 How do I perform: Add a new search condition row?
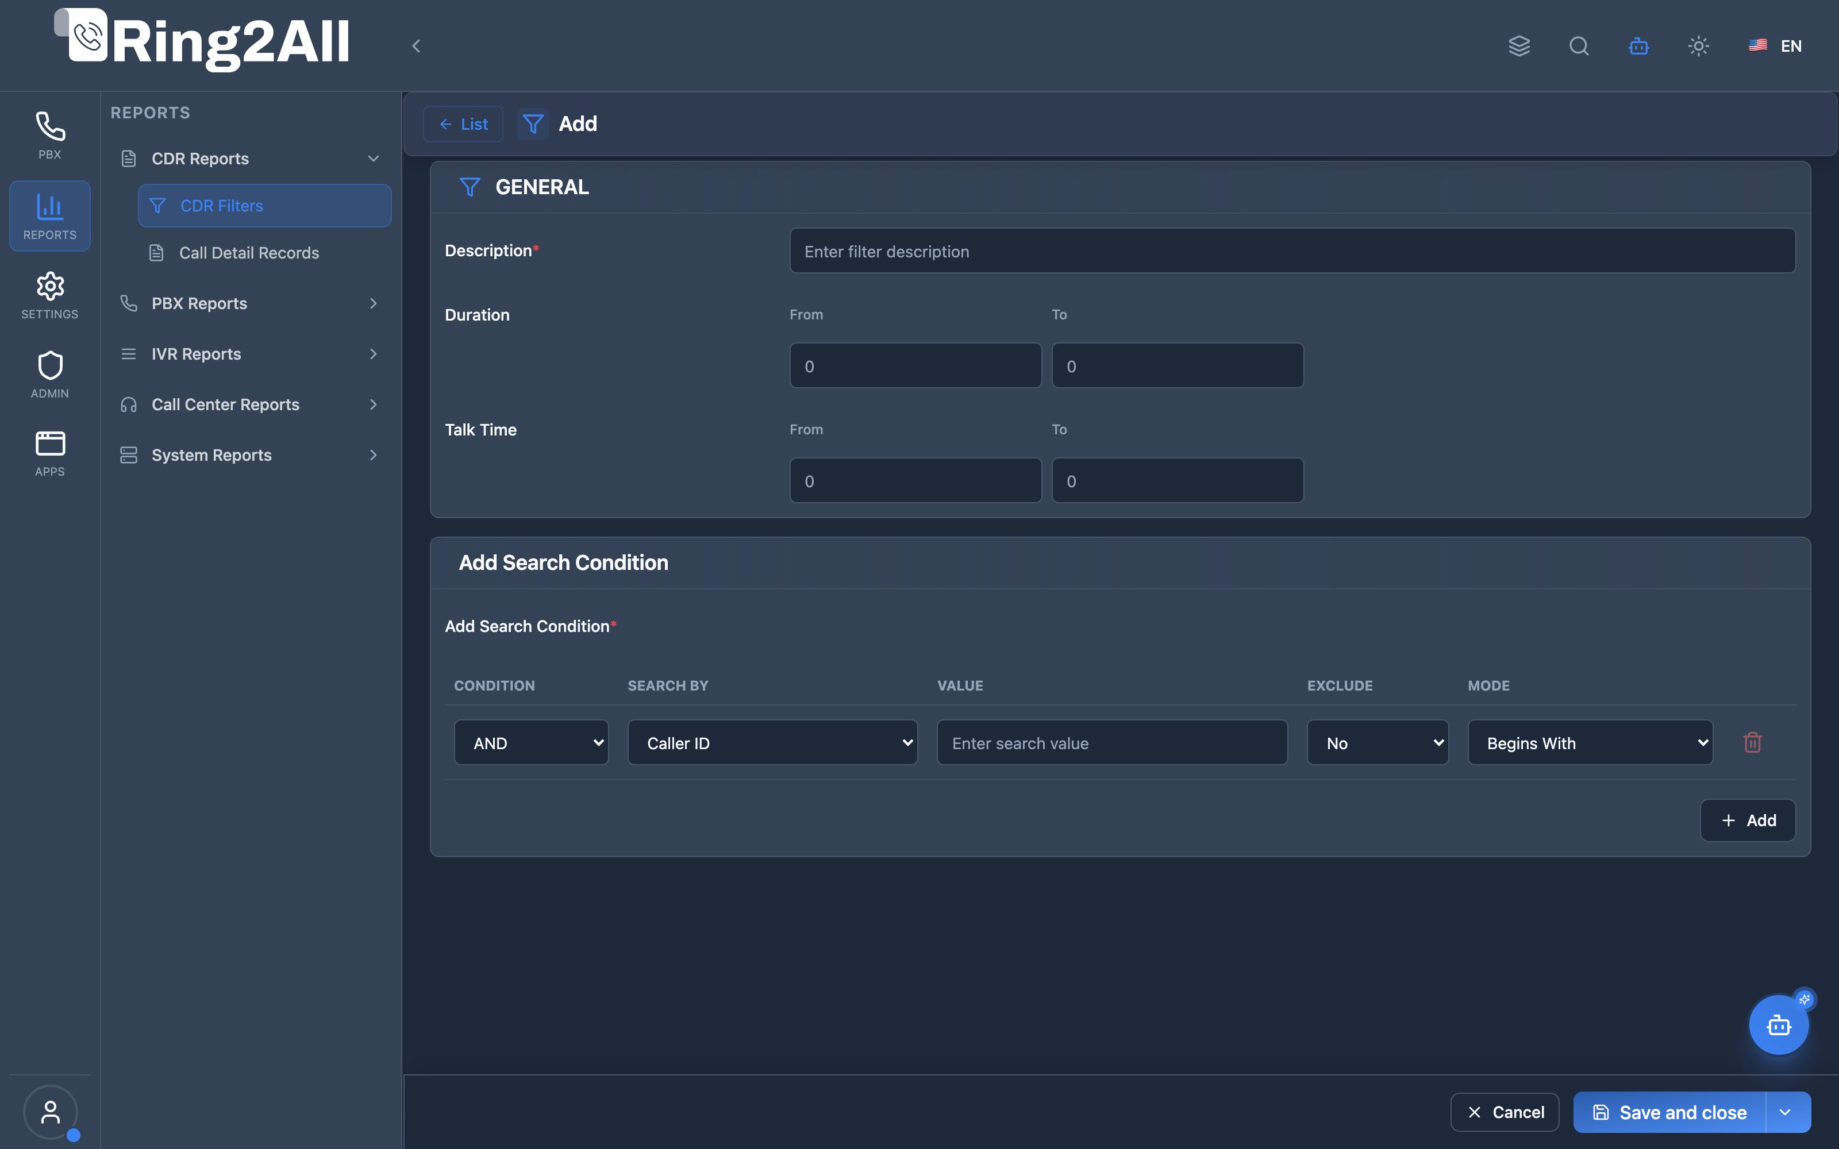click(1747, 821)
